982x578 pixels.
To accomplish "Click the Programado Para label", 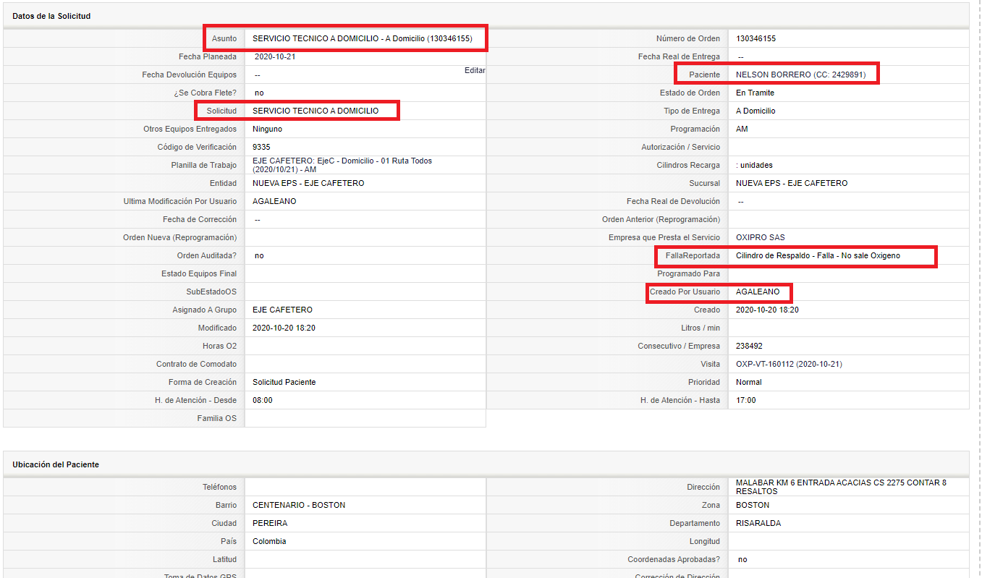I will point(689,273).
